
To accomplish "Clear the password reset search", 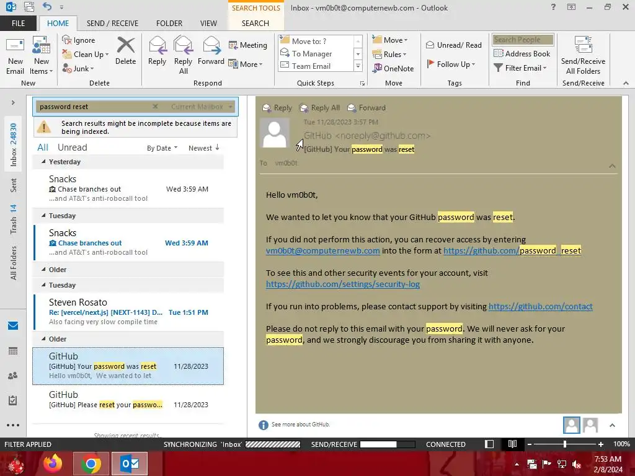I will [x=155, y=107].
